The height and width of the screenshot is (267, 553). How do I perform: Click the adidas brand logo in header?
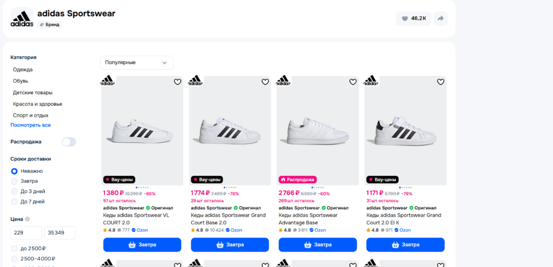22,19
